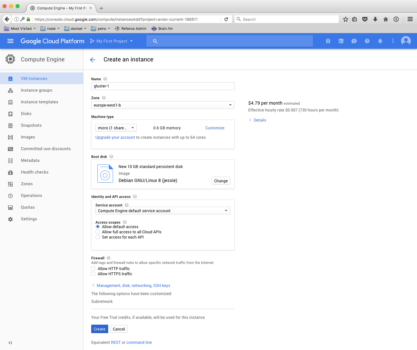Open the hamburger navigation menu

coord(10,41)
